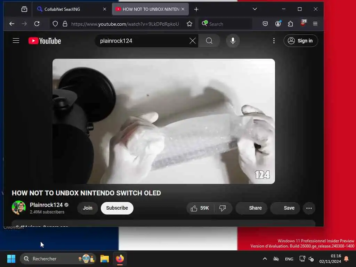Open File Explorer from the taskbar
The image size is (356, 267).
coord(105,259)
